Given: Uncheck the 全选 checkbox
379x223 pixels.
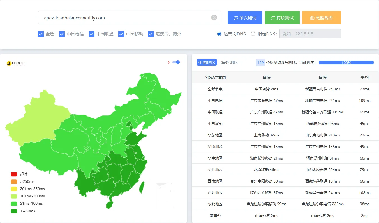Looking at the screenshot, I should click(x=41, y=34).
